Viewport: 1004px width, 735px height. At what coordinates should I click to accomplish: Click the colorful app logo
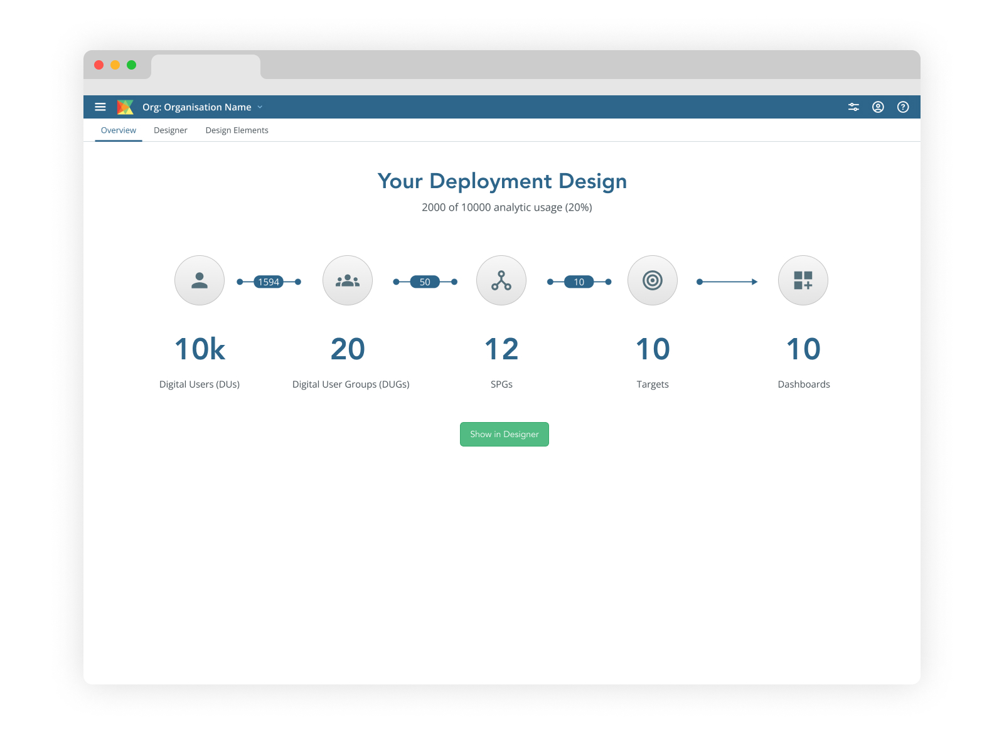125,107
